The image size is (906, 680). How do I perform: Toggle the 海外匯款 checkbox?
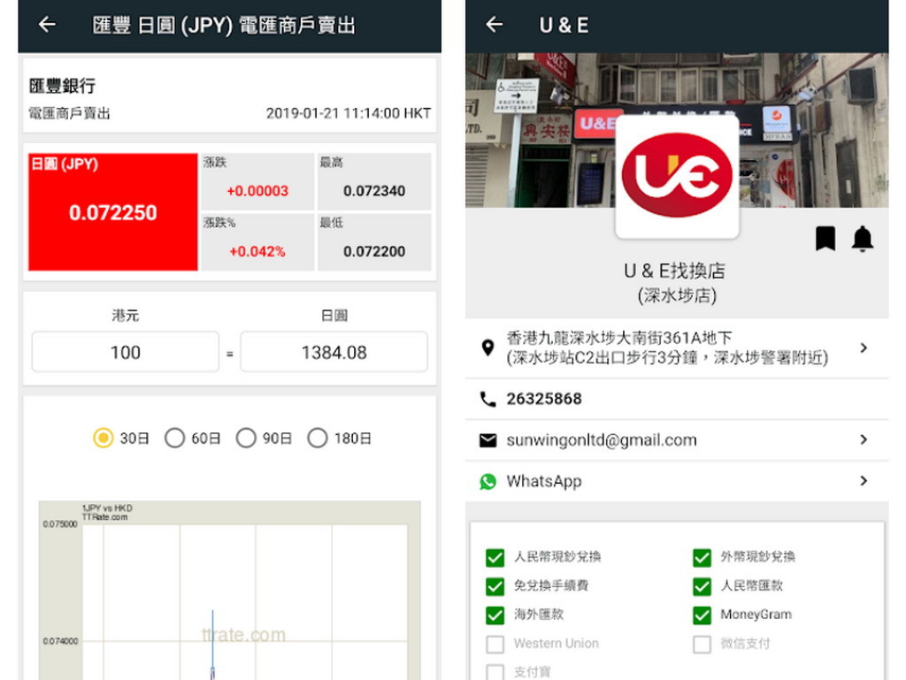[495, 615]
